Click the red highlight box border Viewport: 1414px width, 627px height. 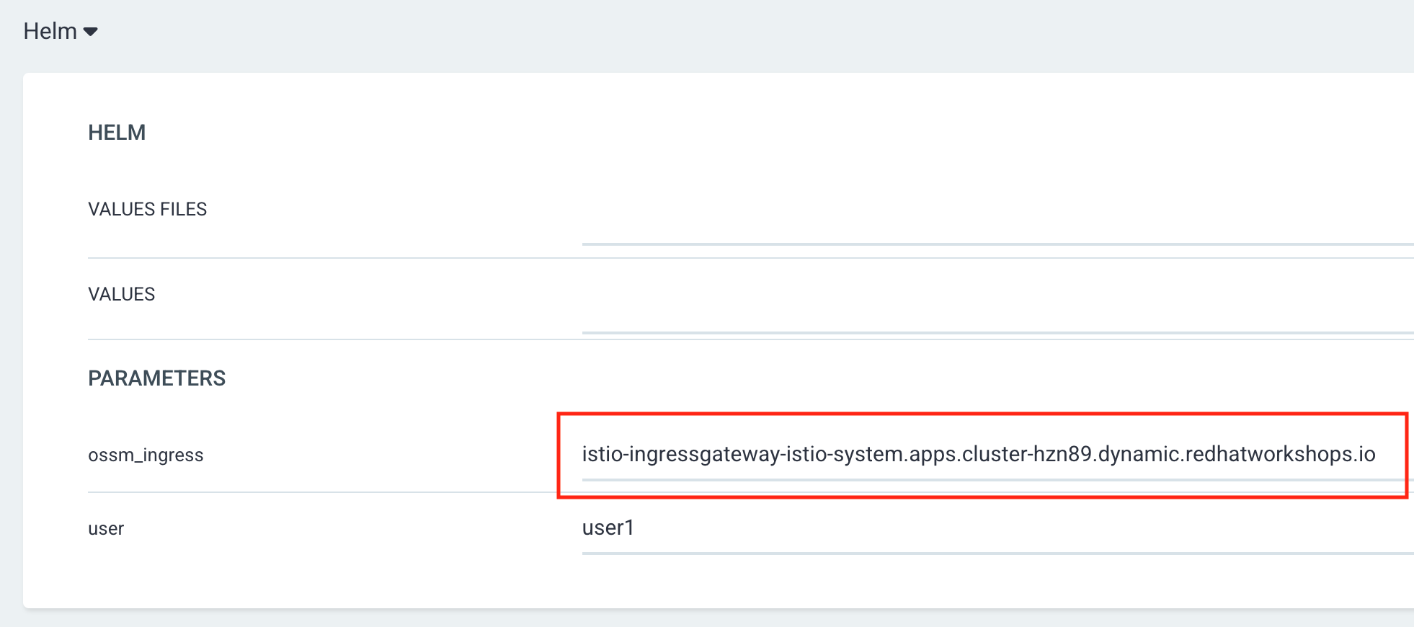982,414
